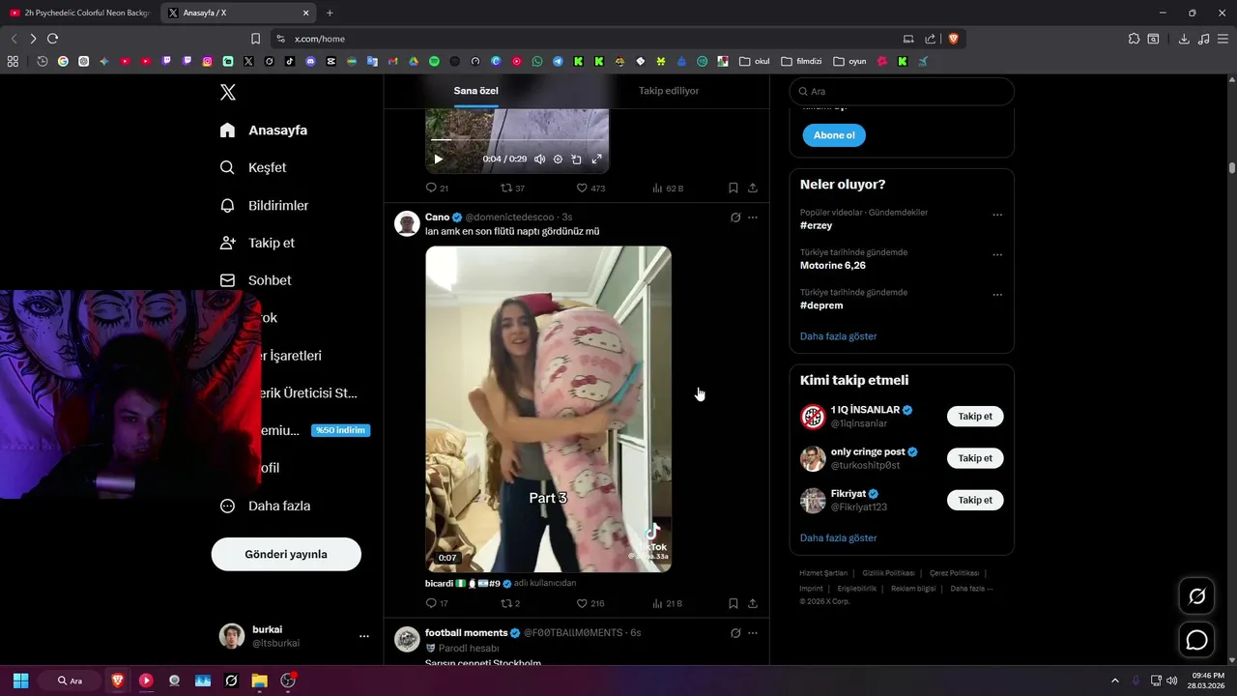View analytics of the 62 B views post
The height and width of the screenshot is (696, 1237).
668,188
